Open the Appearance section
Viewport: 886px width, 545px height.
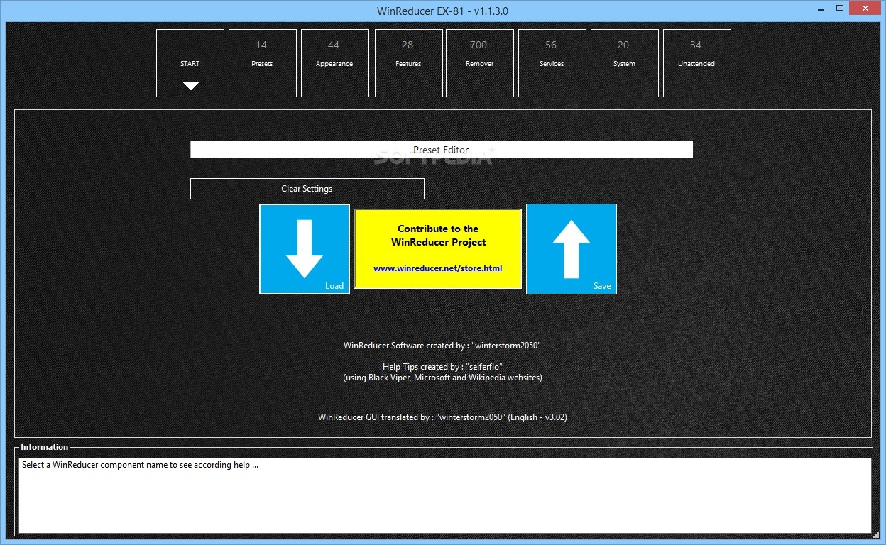click(x=335, y=63)
